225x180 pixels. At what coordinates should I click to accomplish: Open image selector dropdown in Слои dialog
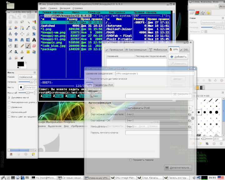203,6
